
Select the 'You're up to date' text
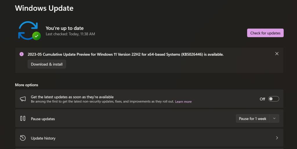[x=65, y=28]
